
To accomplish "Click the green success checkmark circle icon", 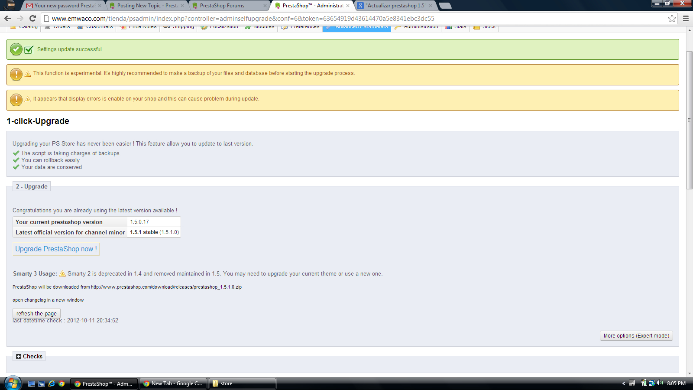I will click(16, 49).
